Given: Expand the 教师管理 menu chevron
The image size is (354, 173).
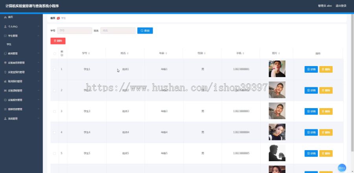Looking at the screenshot, I should click(x=39, y=53).
